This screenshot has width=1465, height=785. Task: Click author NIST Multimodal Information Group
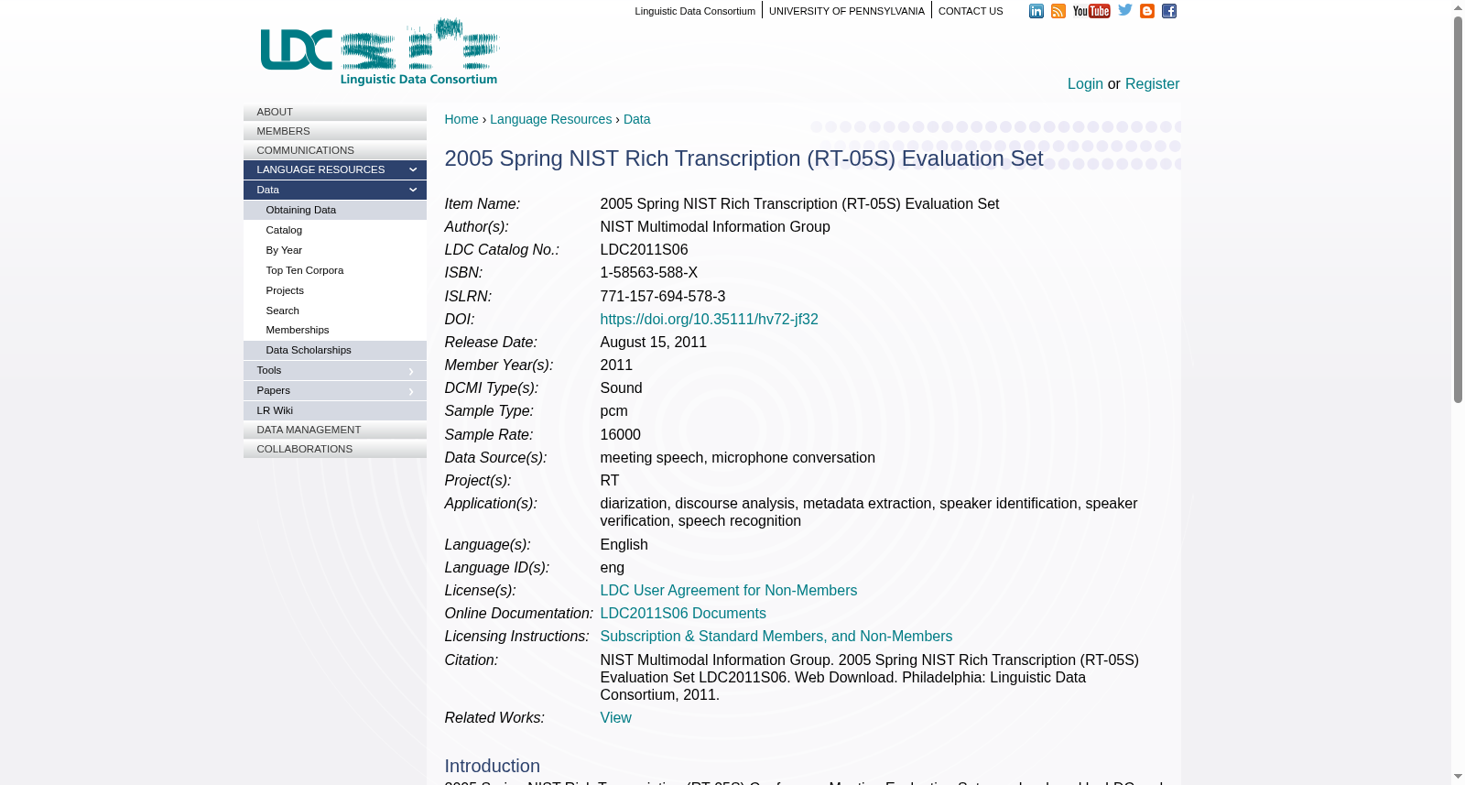click(x=715, y=227)
